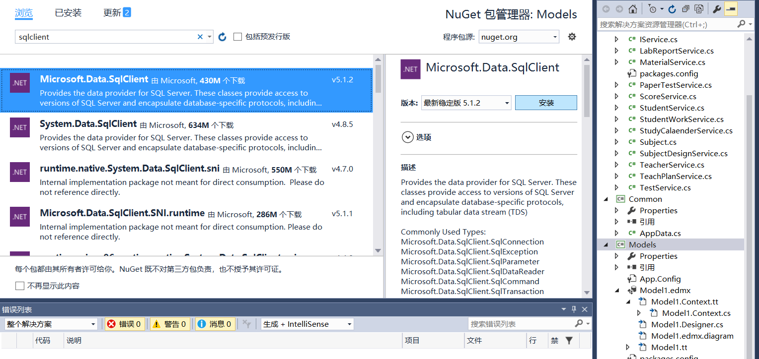Click the package list vertical scrollbar

[378, 79]
